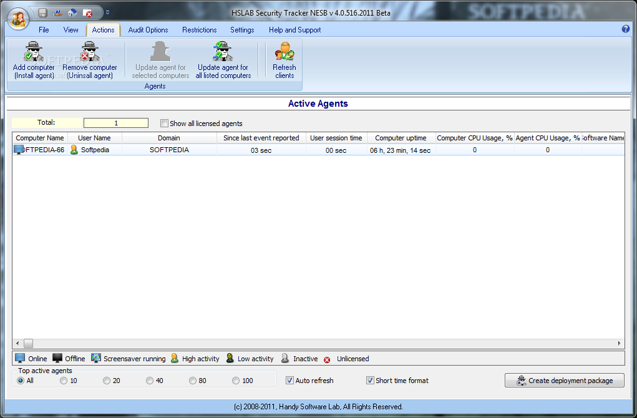
Task: Click the horizontal scrollbar thumb
Action: pyautogui.click(x=28, y=343)
